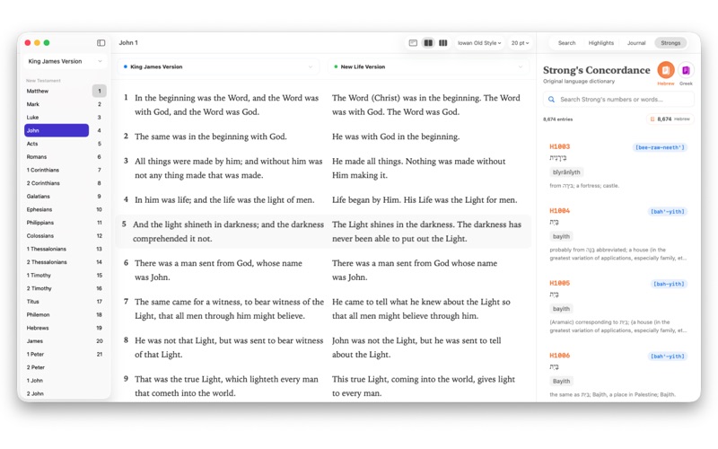The image size is (718, 449).
Task: Select 1 Peter in the book list
Action: 57,354
